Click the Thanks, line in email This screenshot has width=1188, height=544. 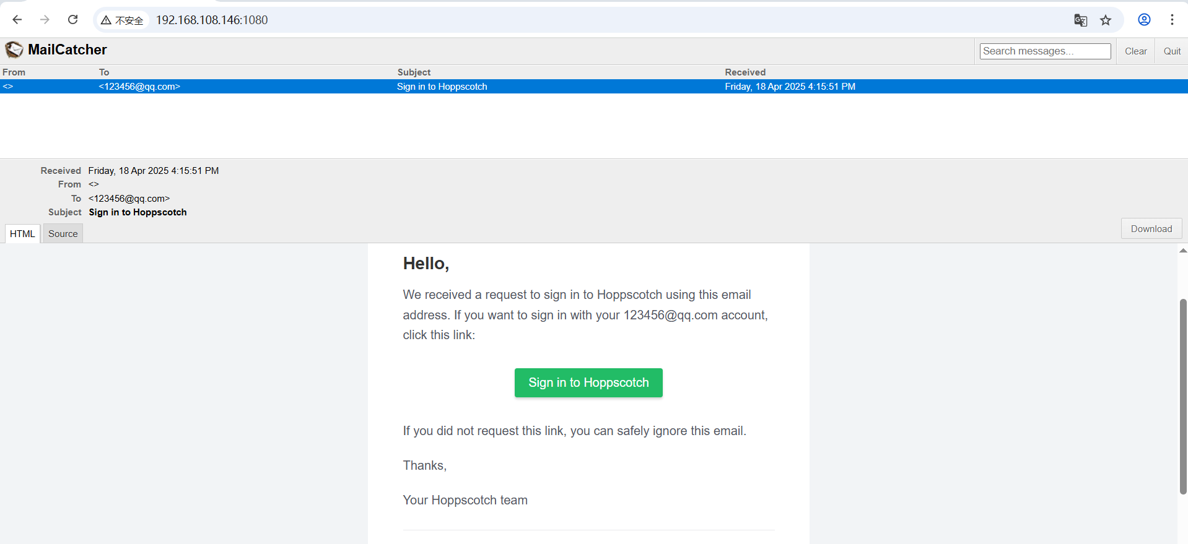425,465
